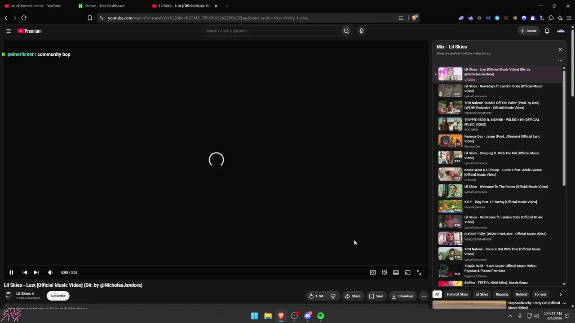Click the search magnifier button
The image size is (575, 323).
(x=346, y=31)
